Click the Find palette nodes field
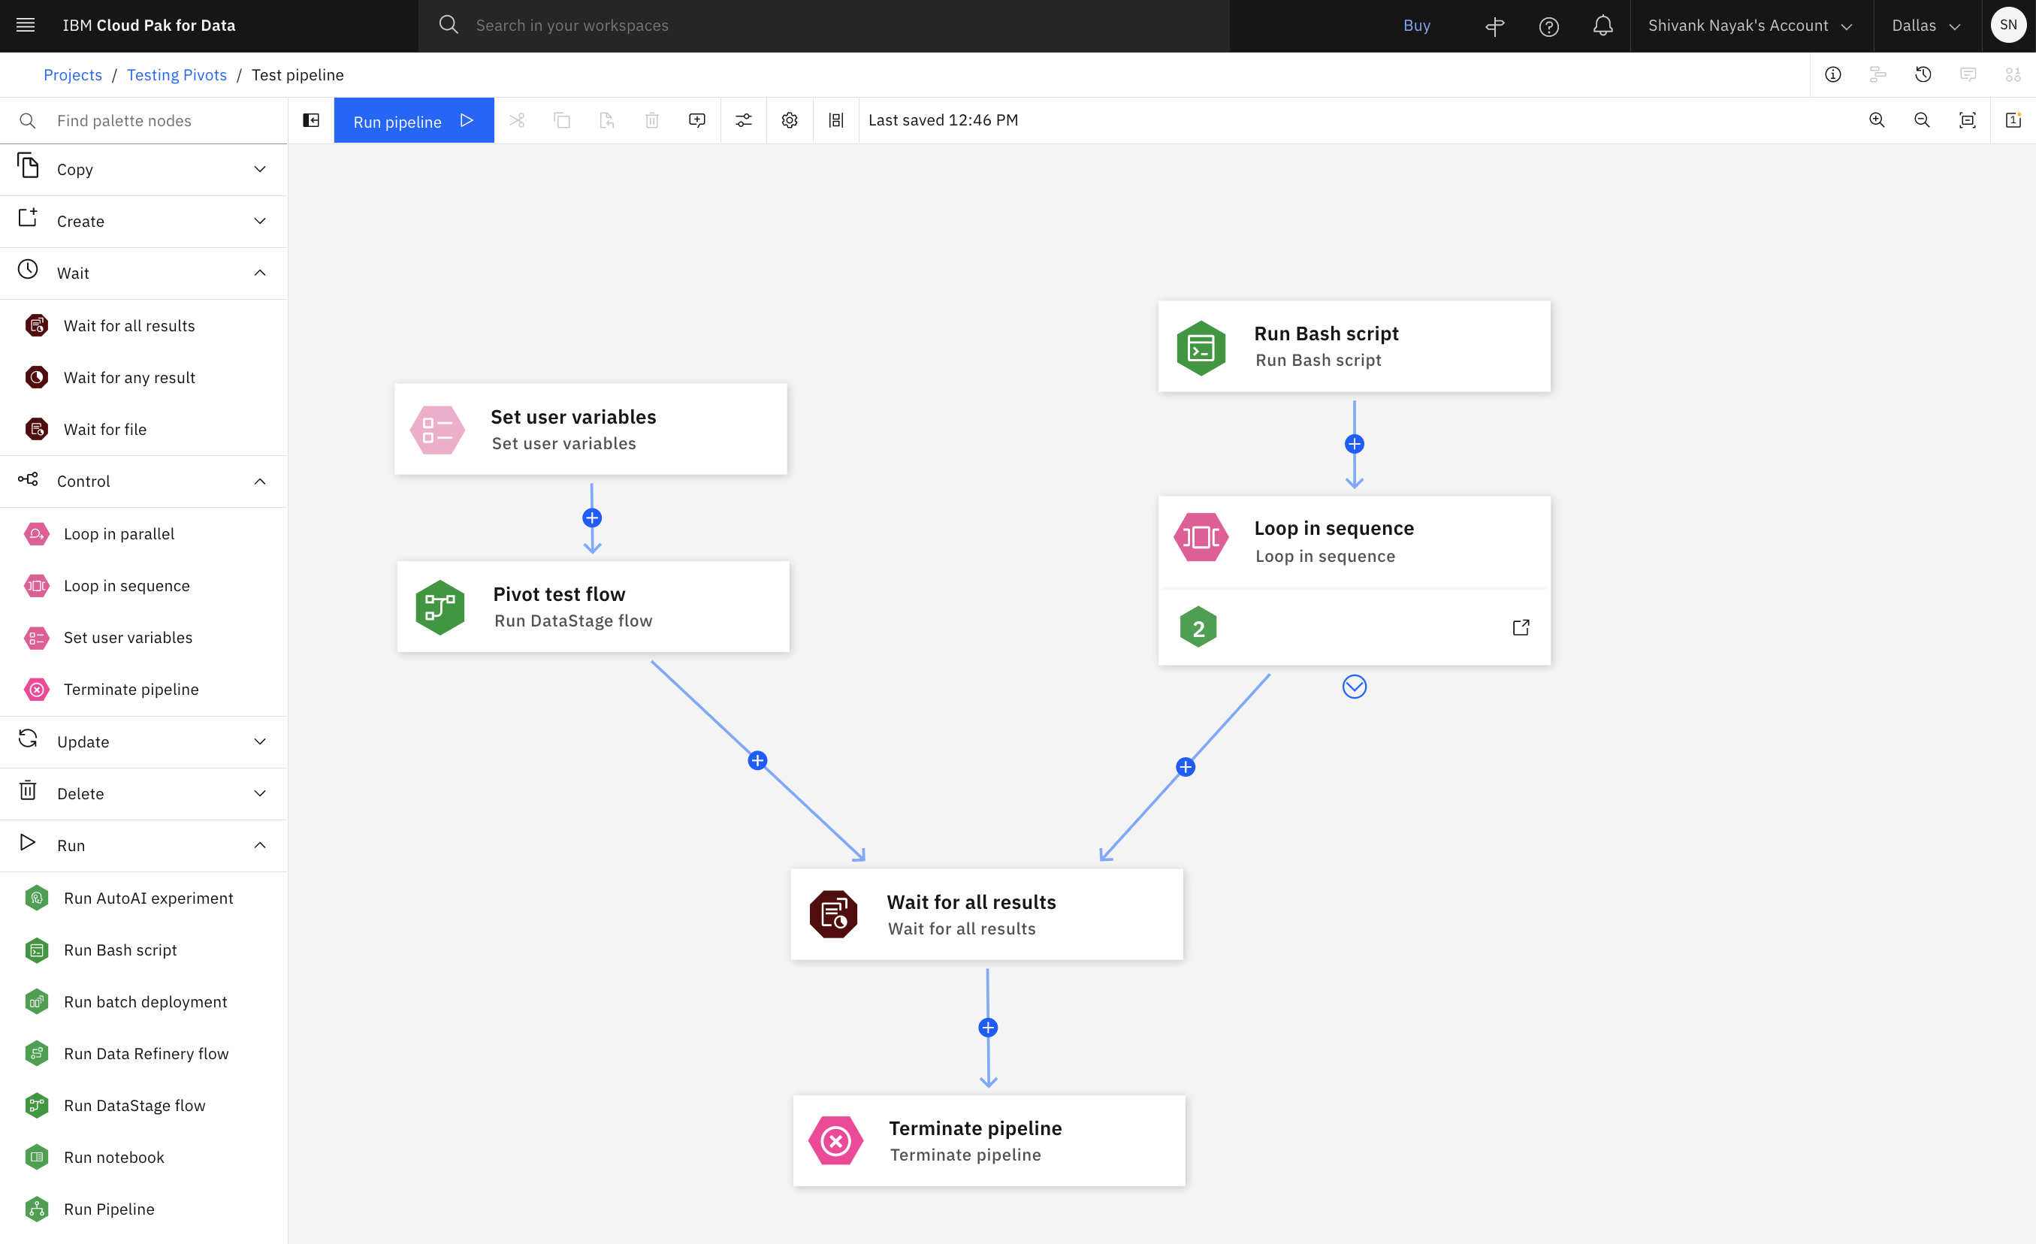The image size is (2036, 1244). 143,121
